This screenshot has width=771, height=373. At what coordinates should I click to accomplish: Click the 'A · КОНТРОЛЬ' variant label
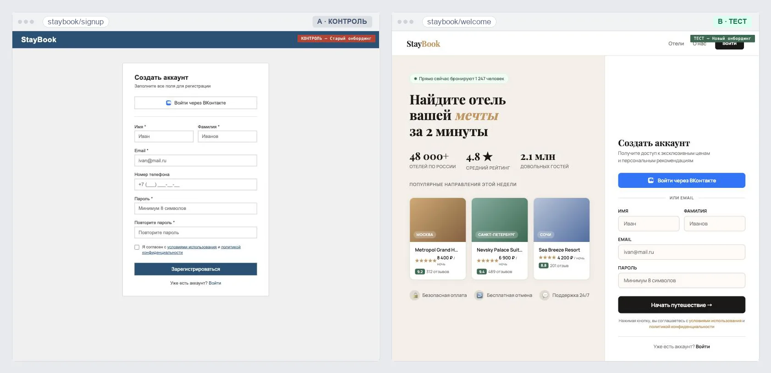pyautogui.click(x=342, y=22)
